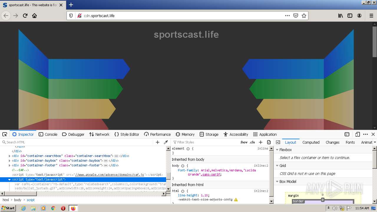Select html in the breadcrumb trail

[6, 200]
